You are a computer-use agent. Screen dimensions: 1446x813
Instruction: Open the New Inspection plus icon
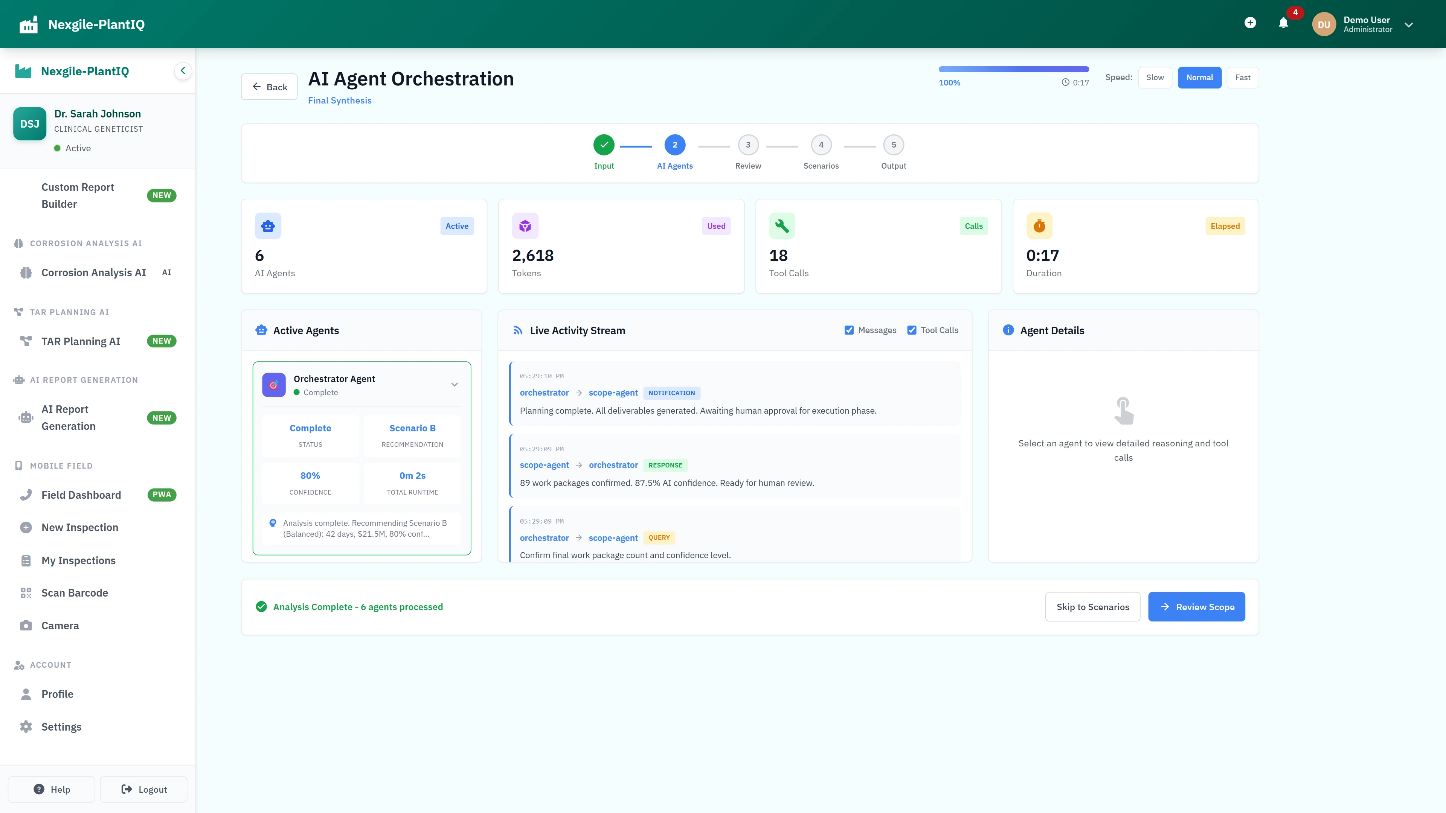(26, 527)
